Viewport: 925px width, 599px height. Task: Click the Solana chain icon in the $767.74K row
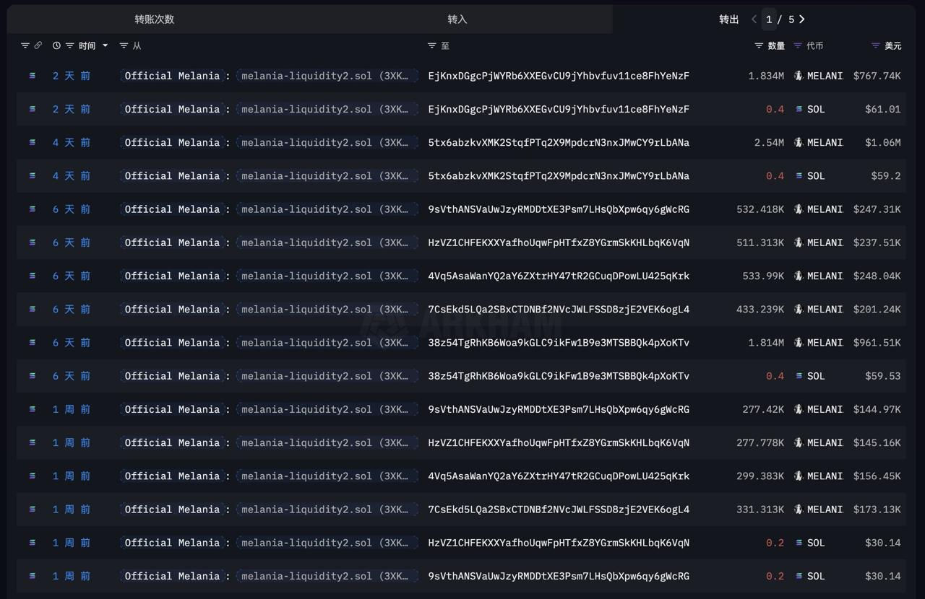click(x=32, y=76)
